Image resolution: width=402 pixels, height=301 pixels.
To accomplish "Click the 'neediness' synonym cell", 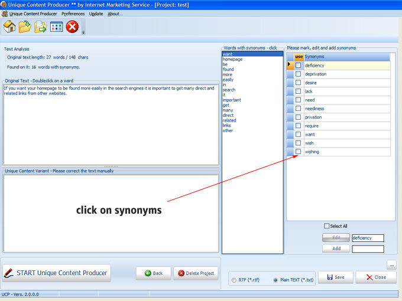I will point(347,108).
